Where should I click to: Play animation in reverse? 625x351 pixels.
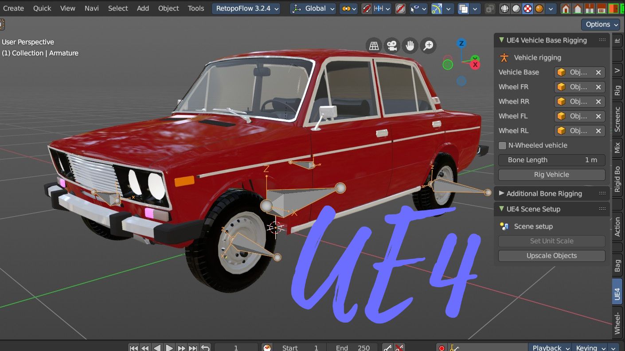pyautogui.click(x=157, y=348)
